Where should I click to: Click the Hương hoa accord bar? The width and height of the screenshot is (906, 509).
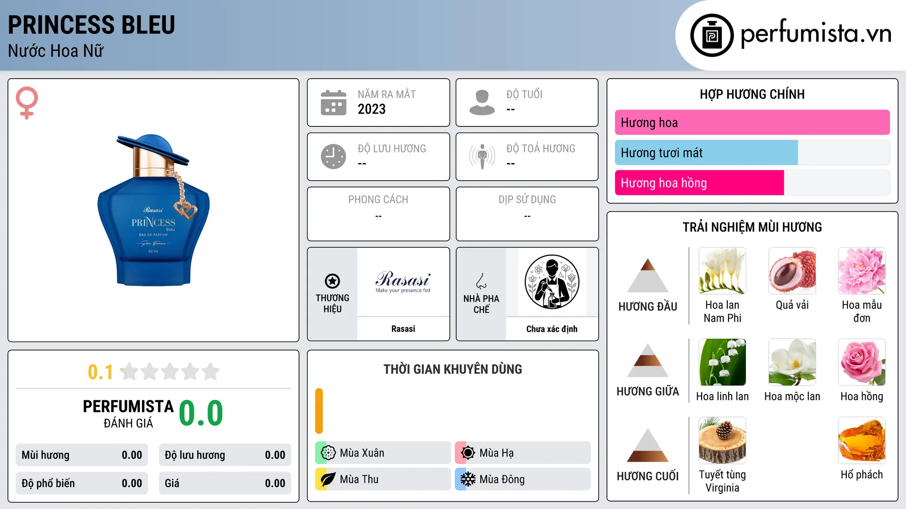point(752,122)
